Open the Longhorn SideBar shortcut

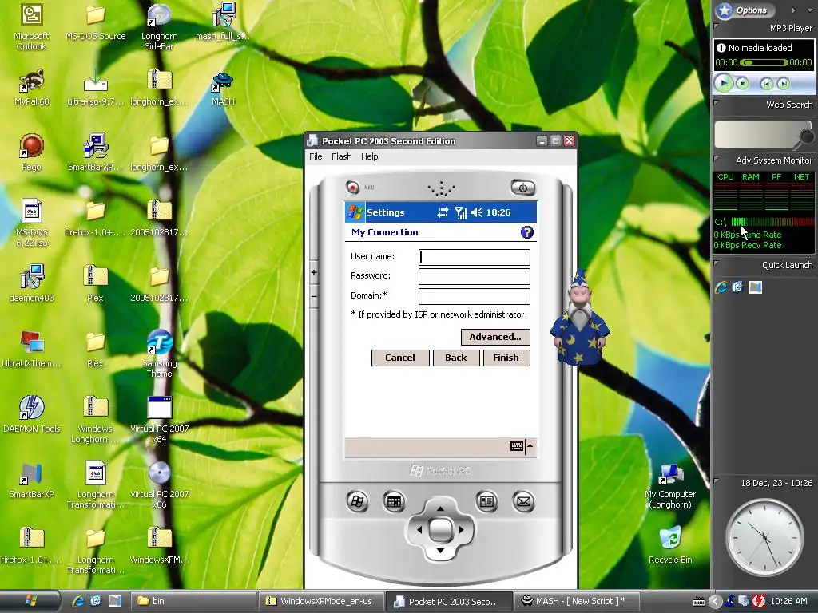(159, 26)
